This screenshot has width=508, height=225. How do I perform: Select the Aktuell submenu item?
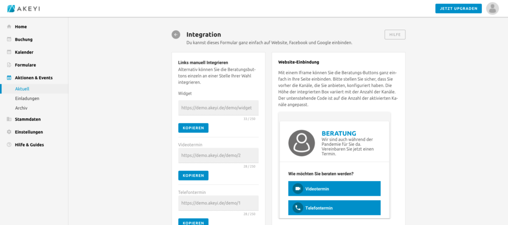pos(22,89)
